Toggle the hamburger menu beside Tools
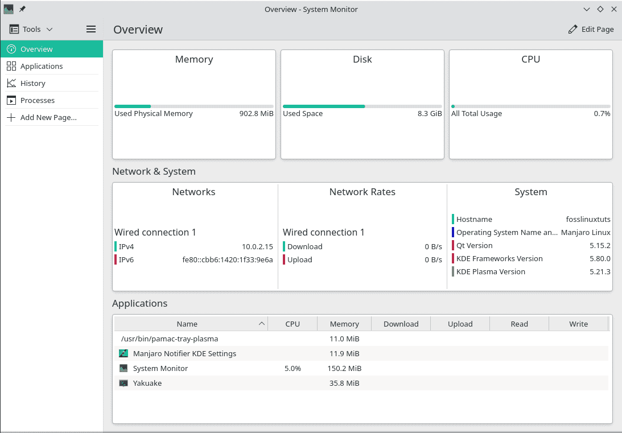 90,29
